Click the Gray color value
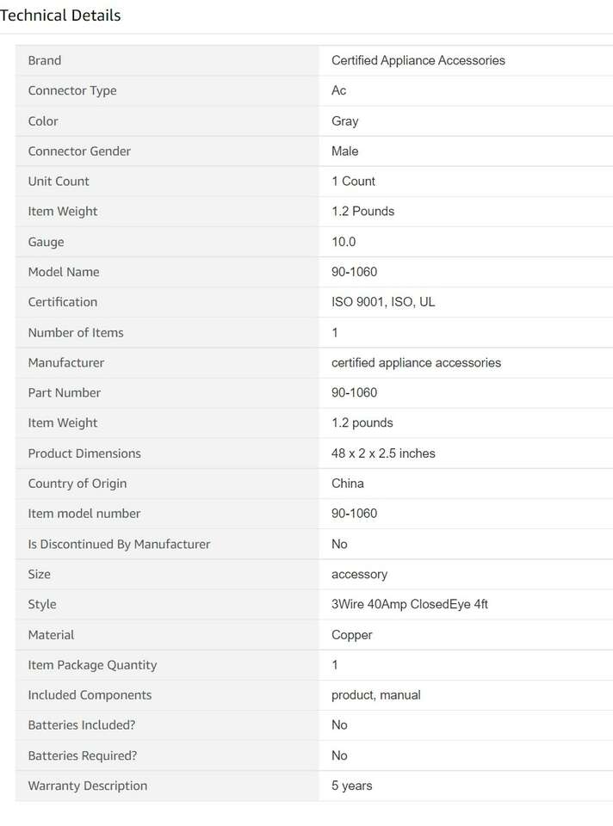This screenshot has height=826, width=613. (344, 121)
